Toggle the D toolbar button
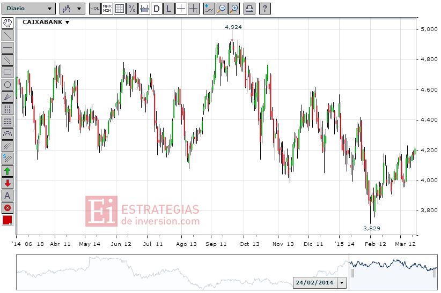The image size is (441, 293). 156,9
